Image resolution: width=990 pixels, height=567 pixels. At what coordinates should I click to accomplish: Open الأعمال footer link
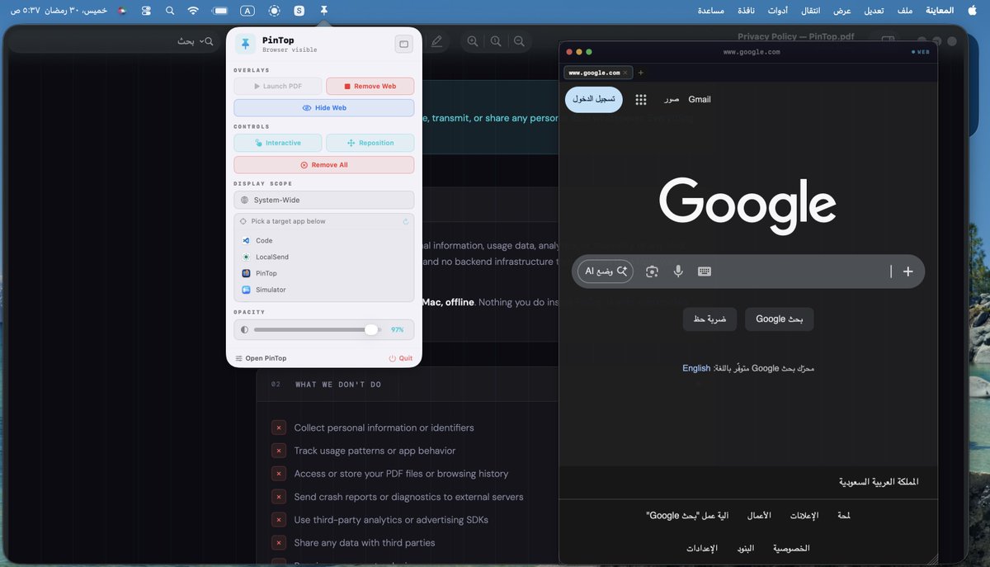pos(759,516)
